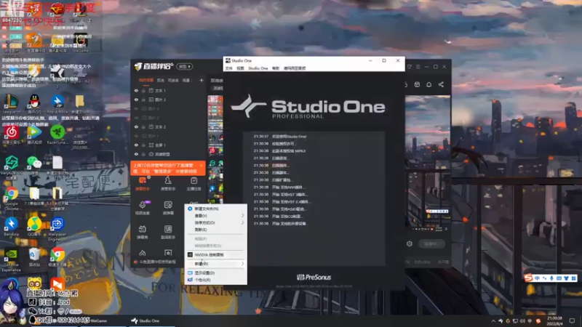Open the 视图 menu in Studio One
This screenshot has height=327, width=582.
tap(241, 68)
